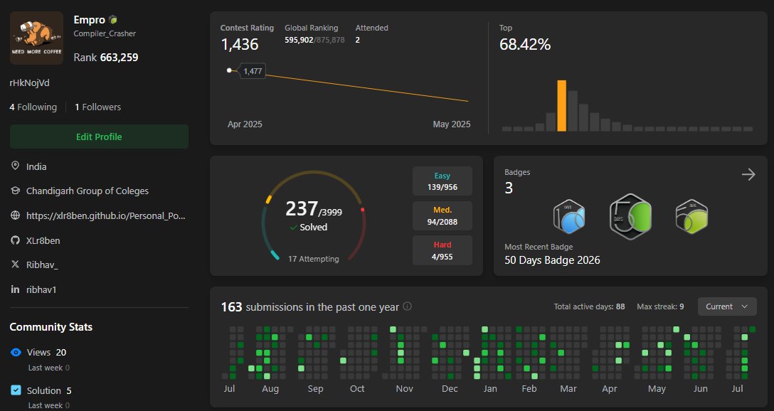Open the 4 Following list
Image resolution: width=774 pixels, height=411 pixels.
(x=33, y=107)
